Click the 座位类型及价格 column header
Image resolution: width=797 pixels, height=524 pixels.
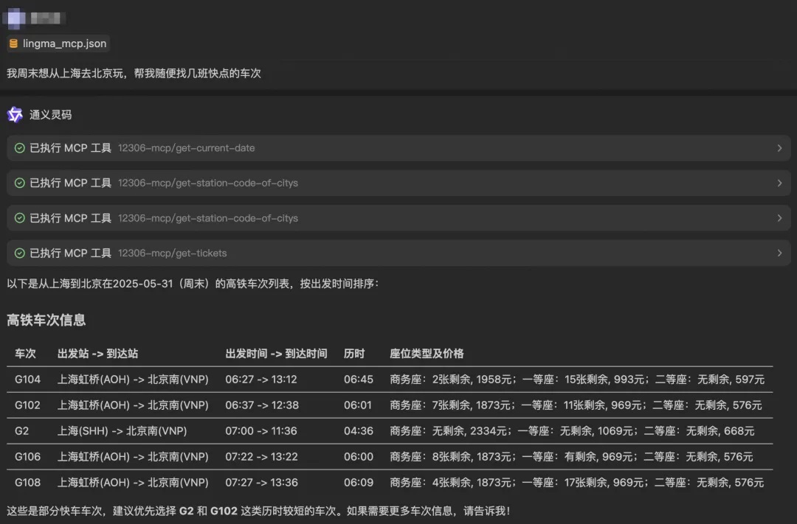point(427,354)
